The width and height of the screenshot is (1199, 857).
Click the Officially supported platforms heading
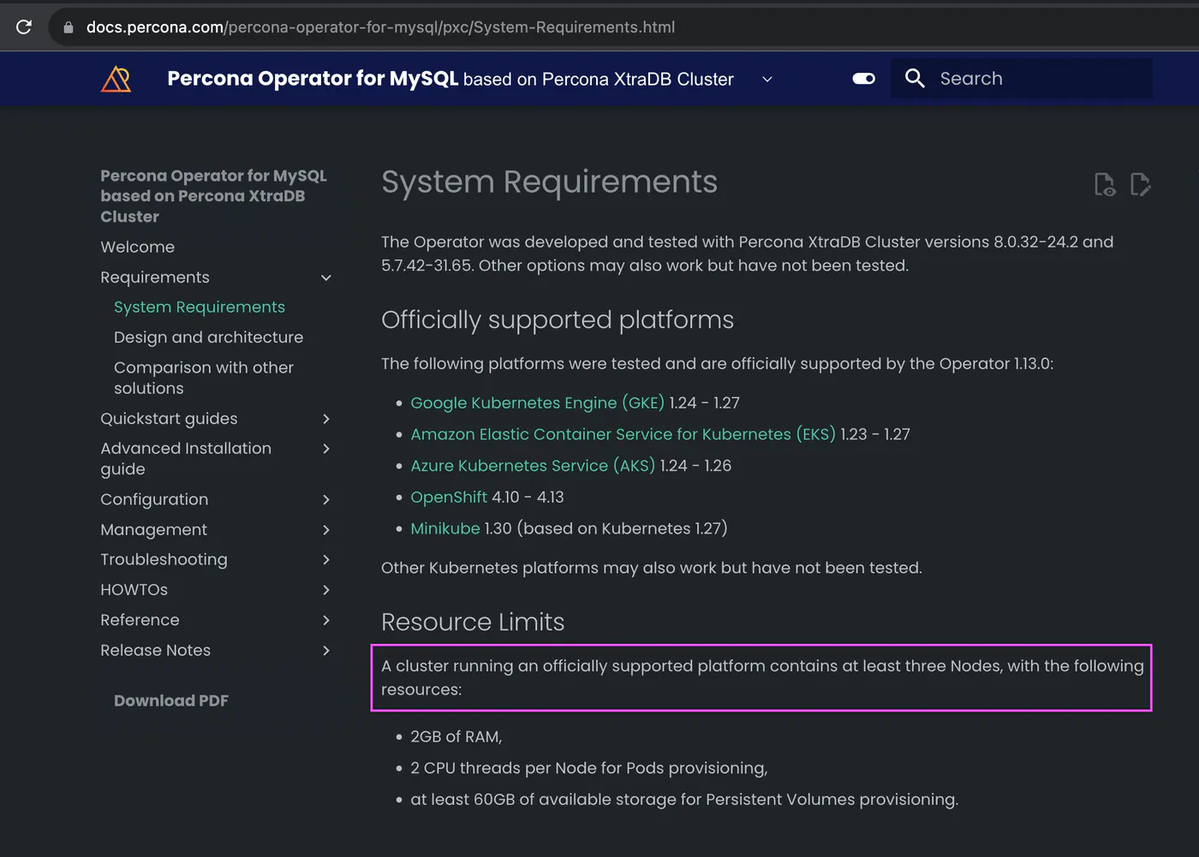(558, 320)
